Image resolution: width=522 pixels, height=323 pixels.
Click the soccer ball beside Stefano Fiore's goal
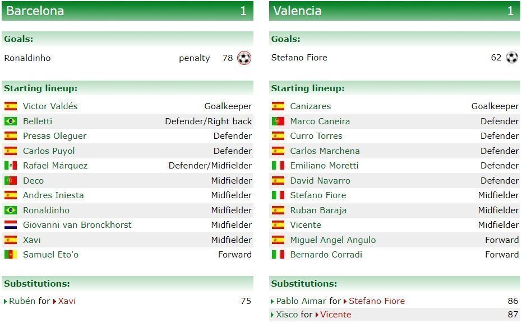(x=512, y=58)
